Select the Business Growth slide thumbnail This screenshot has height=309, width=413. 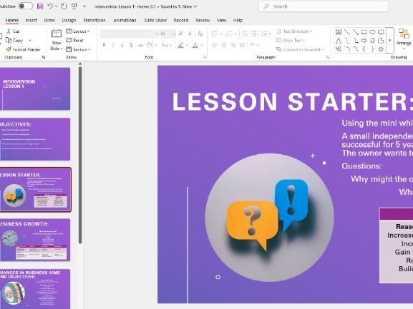pyautogui.click(x=35, y=240)
